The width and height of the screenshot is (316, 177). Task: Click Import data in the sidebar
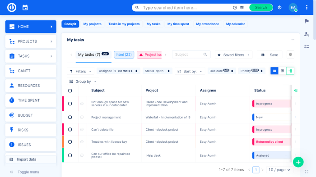point(31,159)
